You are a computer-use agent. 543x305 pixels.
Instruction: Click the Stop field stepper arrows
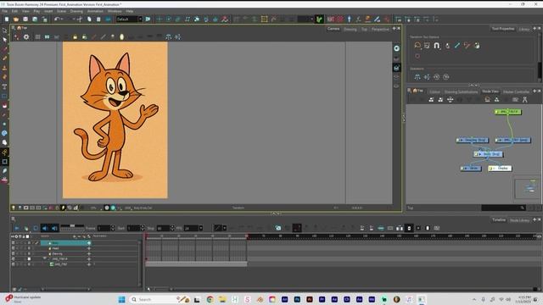click(172, 228)
